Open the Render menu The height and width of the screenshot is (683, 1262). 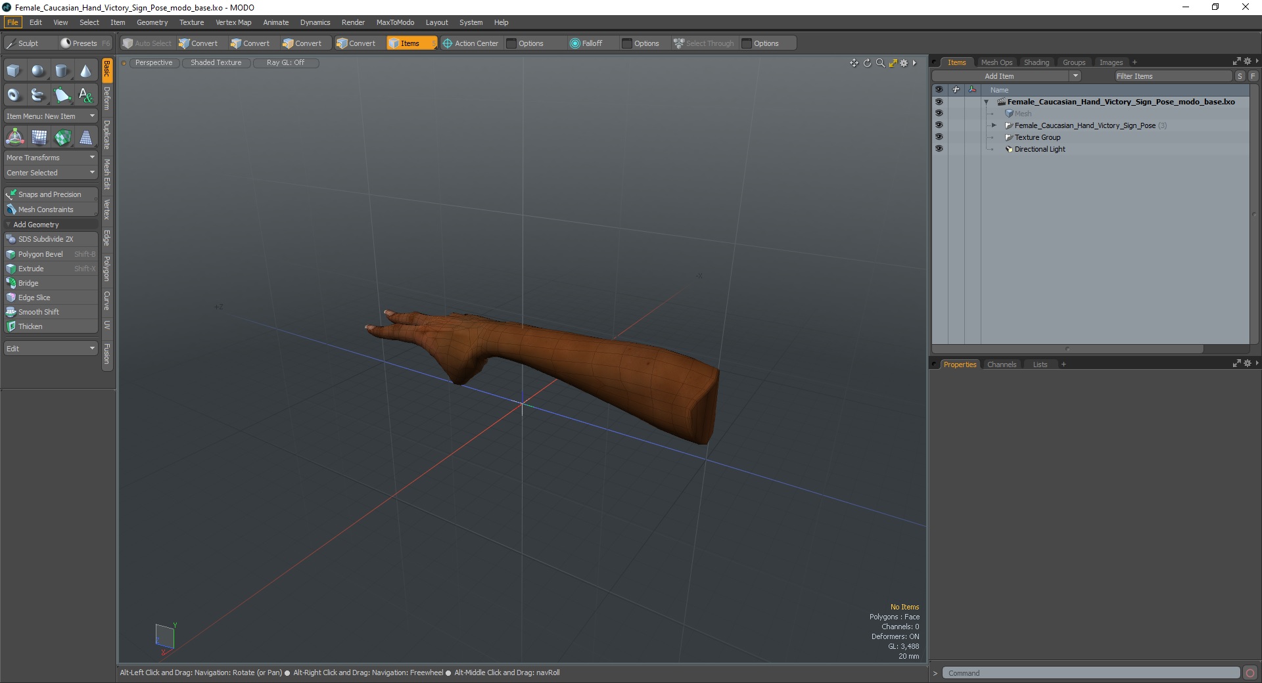tap(353, 22)
